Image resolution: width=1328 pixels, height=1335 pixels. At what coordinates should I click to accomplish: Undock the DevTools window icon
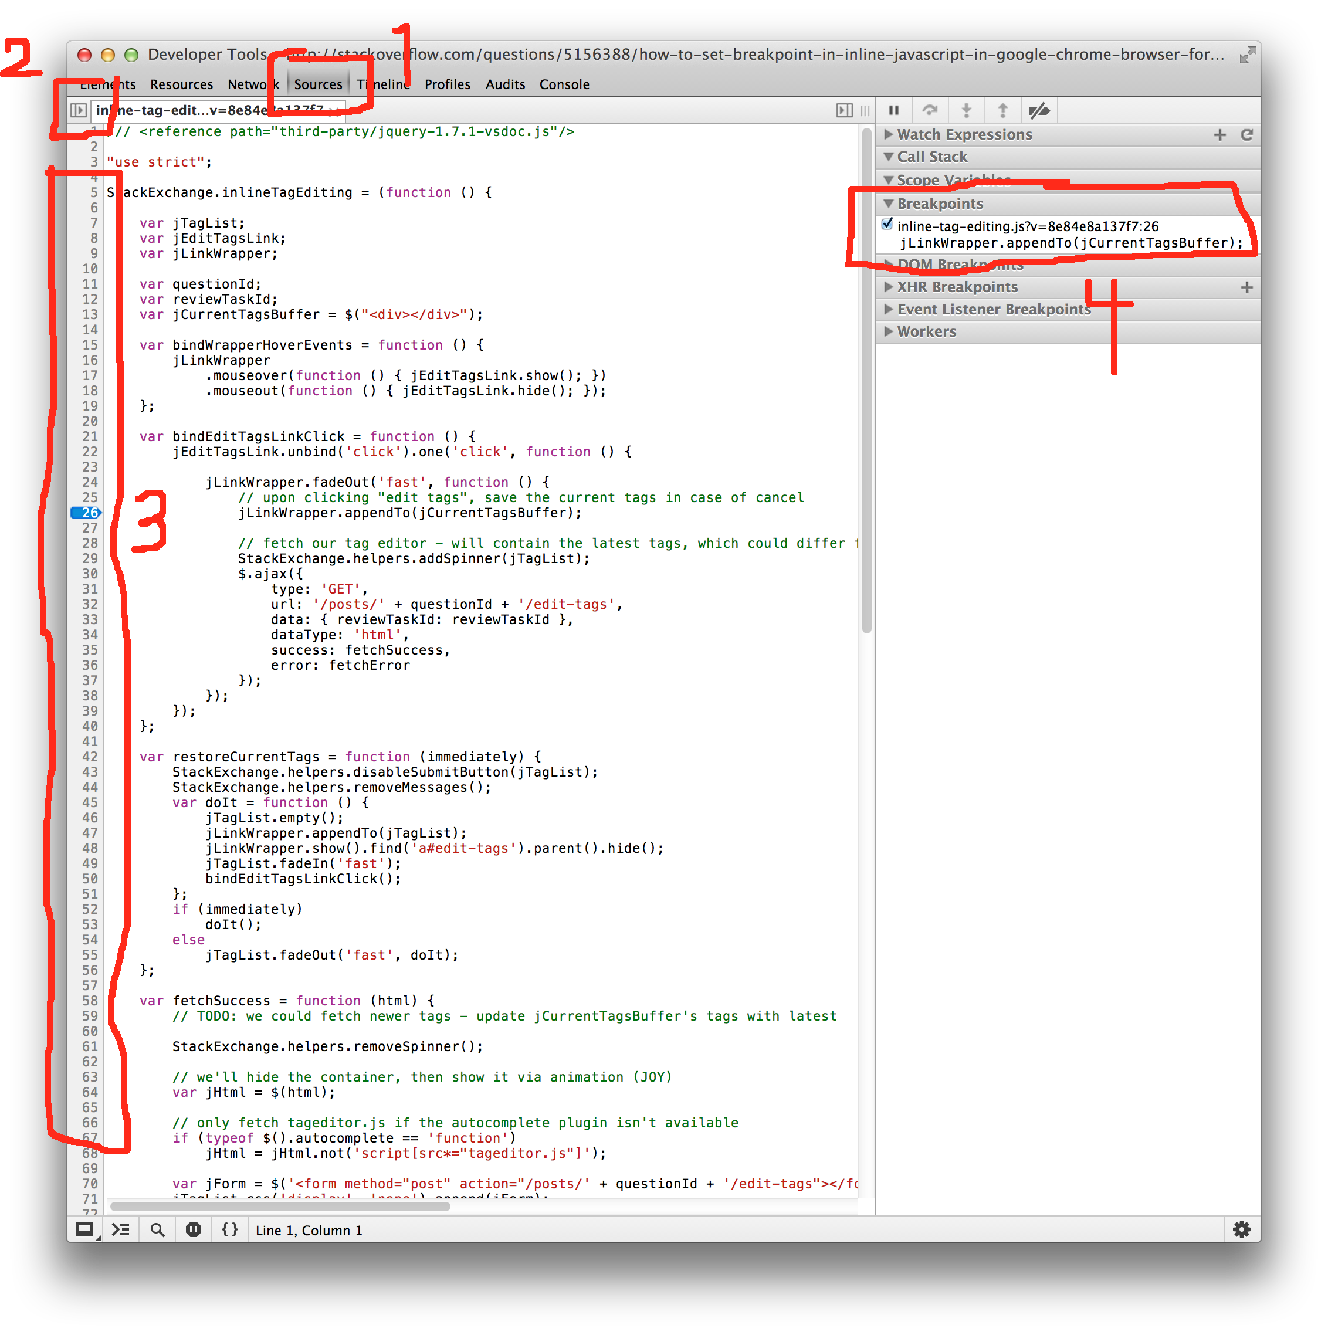[84, 1230]
